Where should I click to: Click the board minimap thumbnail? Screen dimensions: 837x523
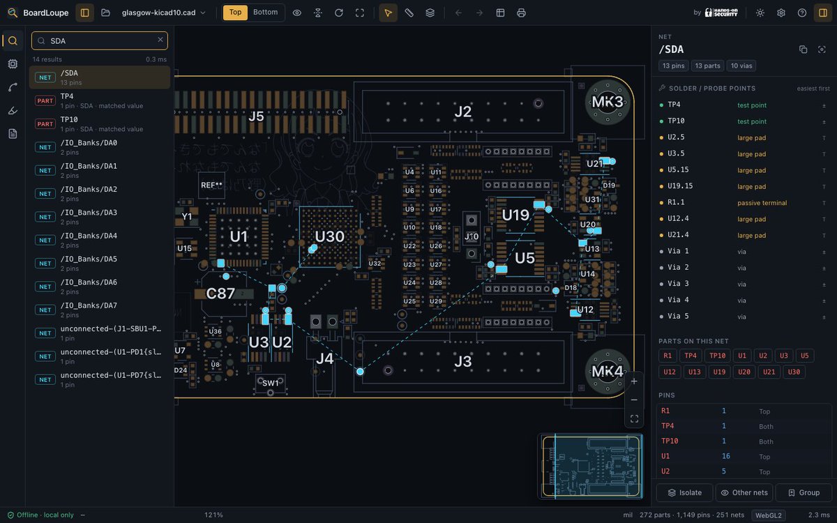(591, 466)
